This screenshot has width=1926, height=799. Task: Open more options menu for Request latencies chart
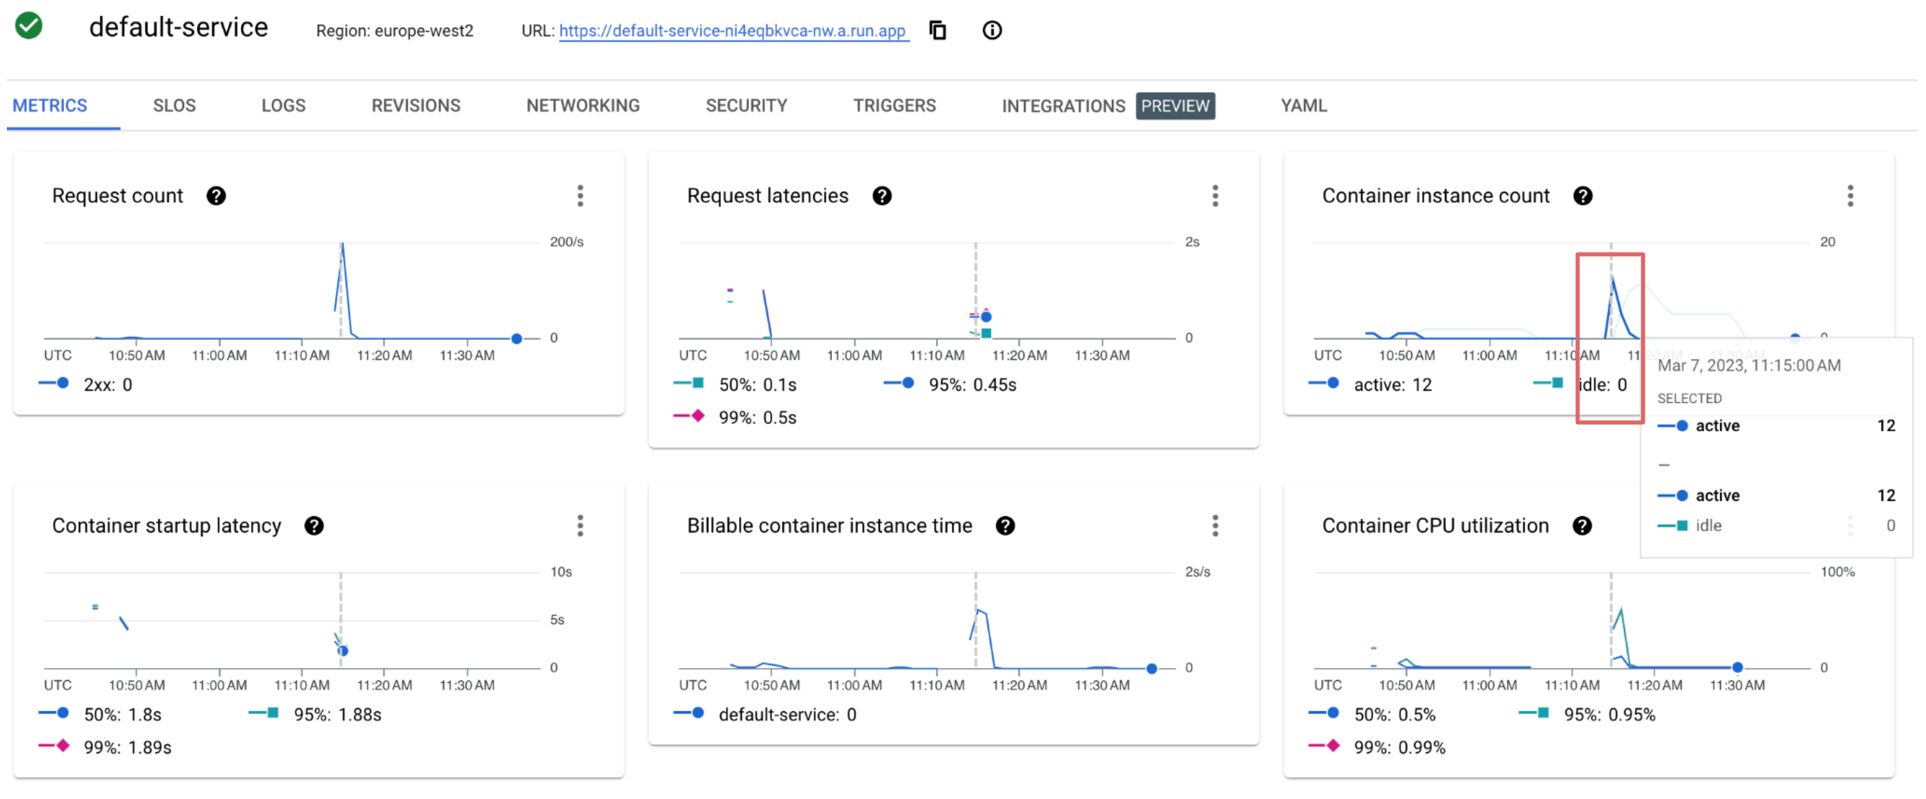coord(1215,196)
